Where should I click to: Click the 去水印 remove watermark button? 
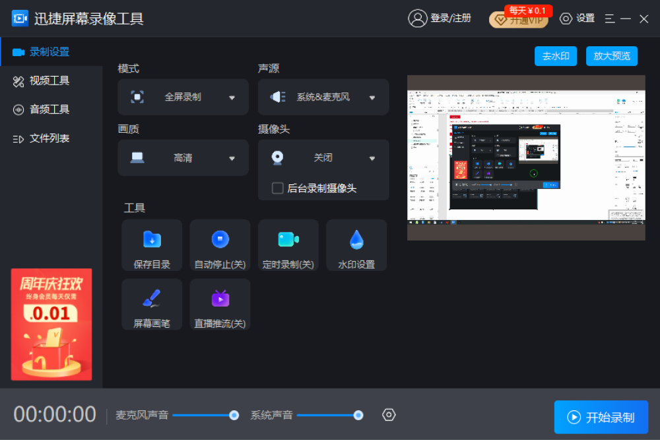[556, 56]
